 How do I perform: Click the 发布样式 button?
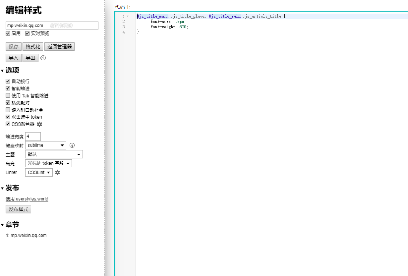tap(19, 209)
